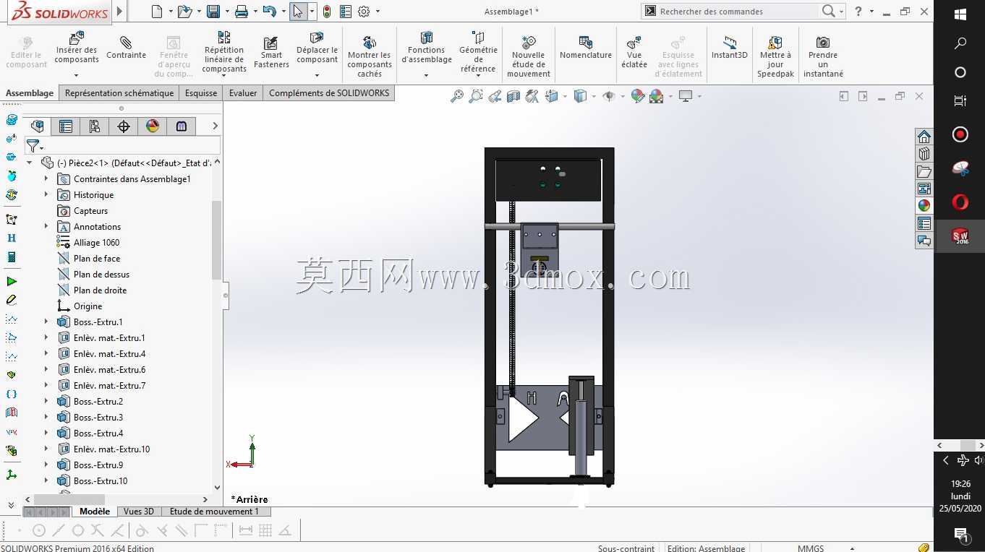The width and height of the screenshot is (985, 552).
Task: Toggle Instant3D tool
Action: (x=729, y=48)
